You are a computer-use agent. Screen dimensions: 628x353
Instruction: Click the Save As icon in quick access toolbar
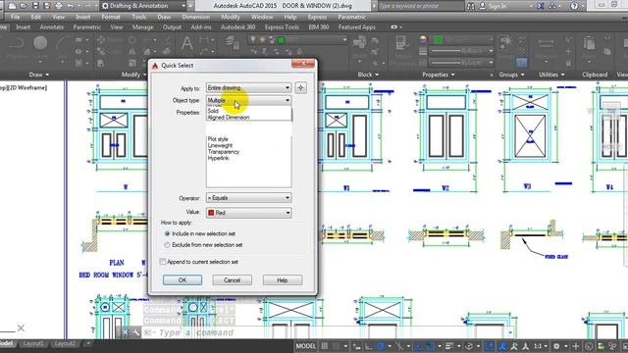point(47,6)
